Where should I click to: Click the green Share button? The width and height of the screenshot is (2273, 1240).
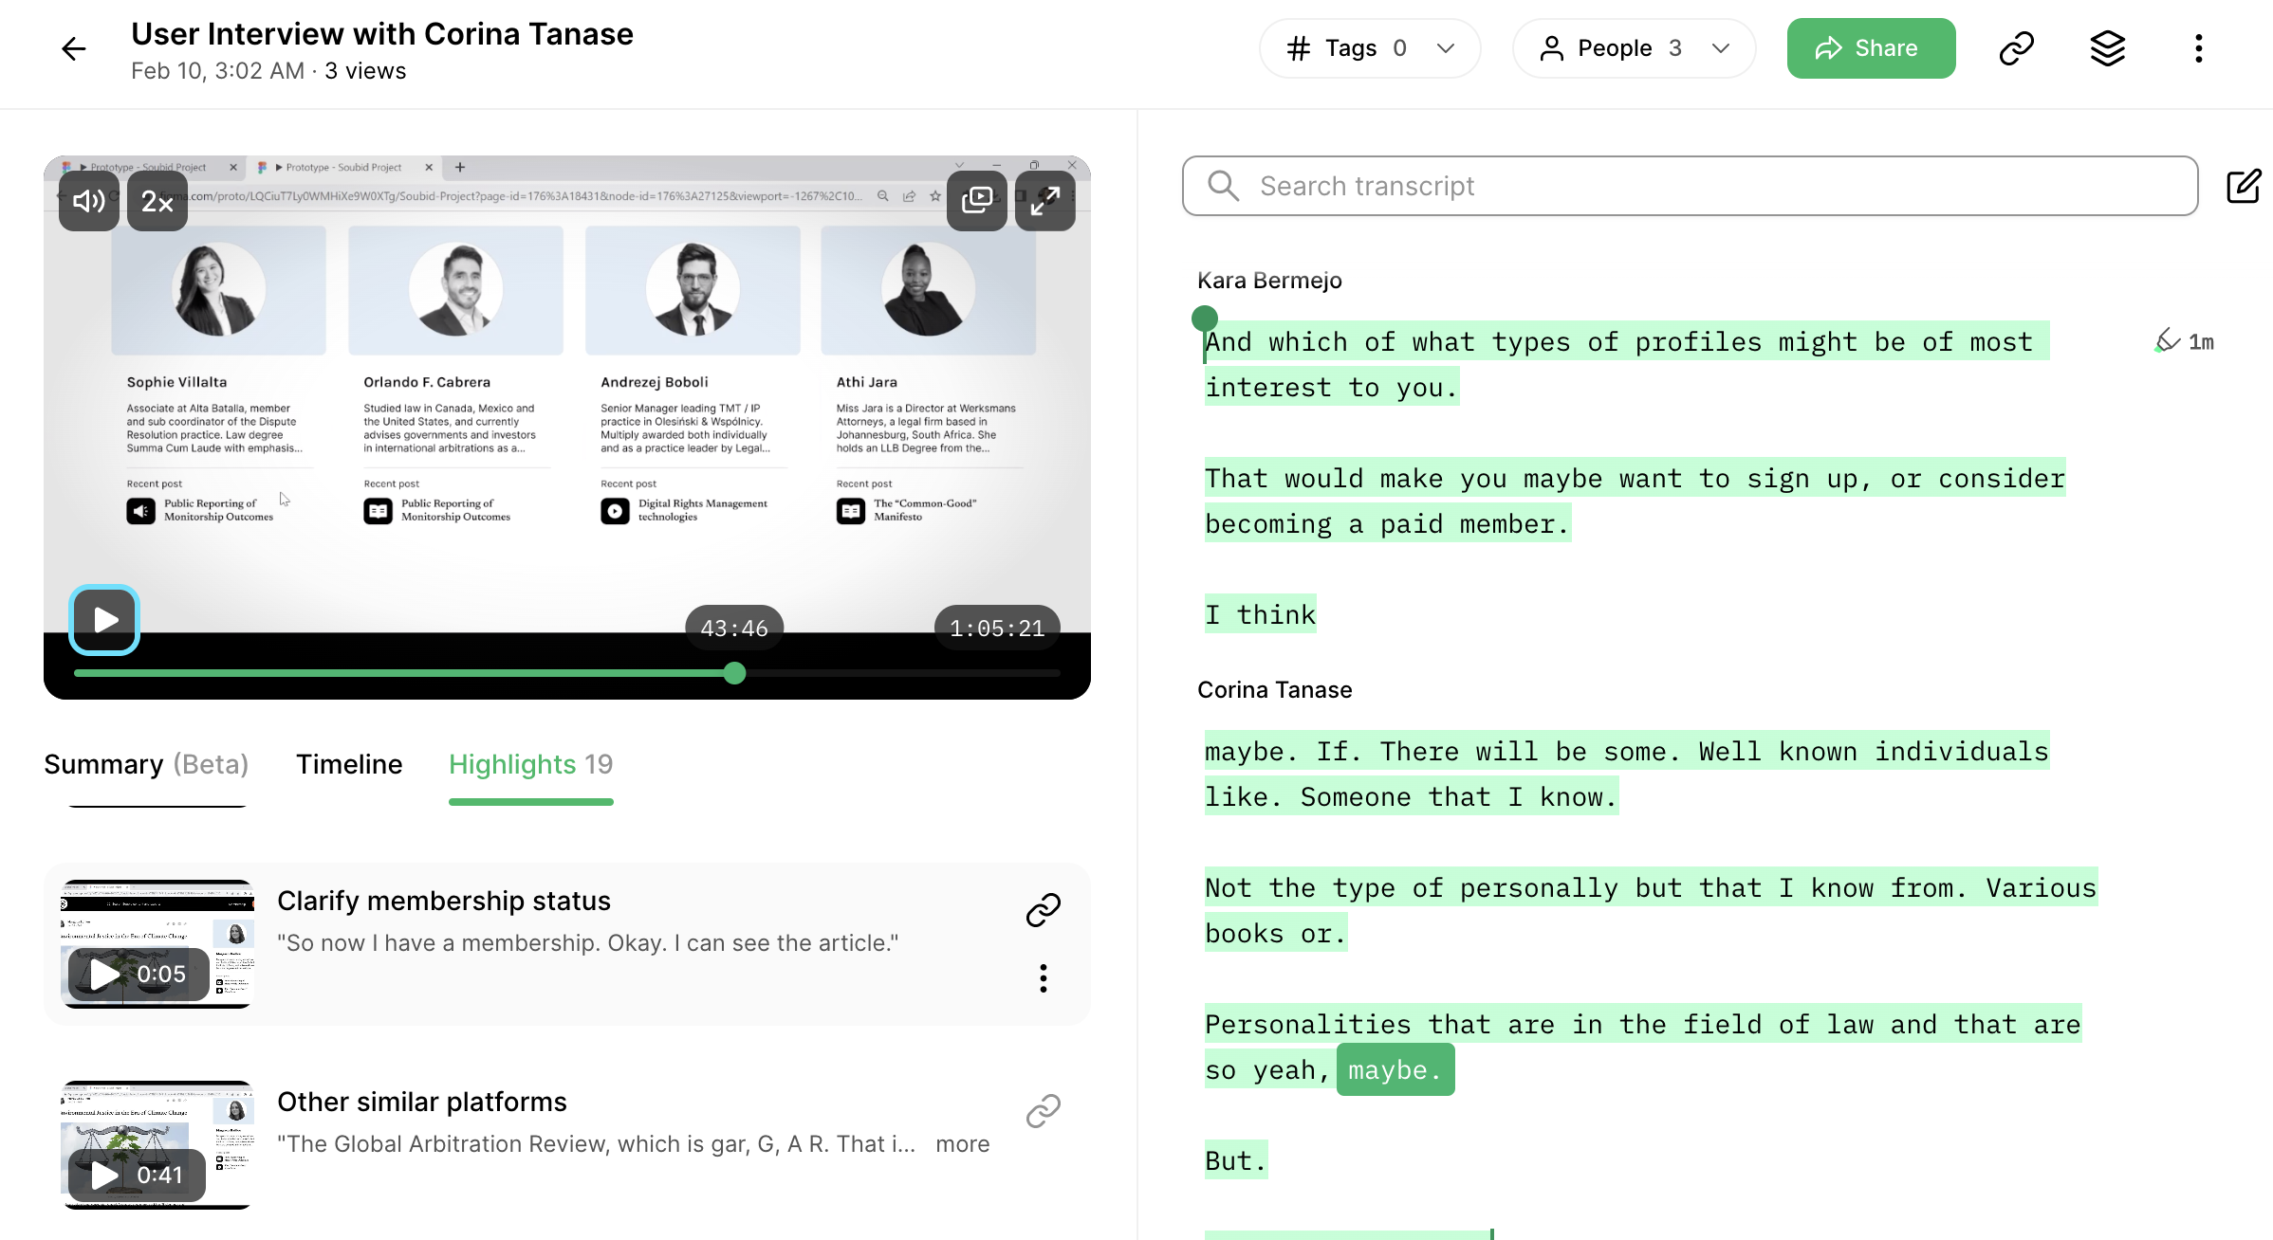point(1870,48)
